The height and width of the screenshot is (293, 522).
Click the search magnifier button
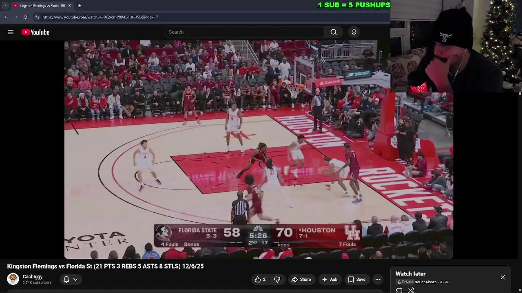pos(334,32)
